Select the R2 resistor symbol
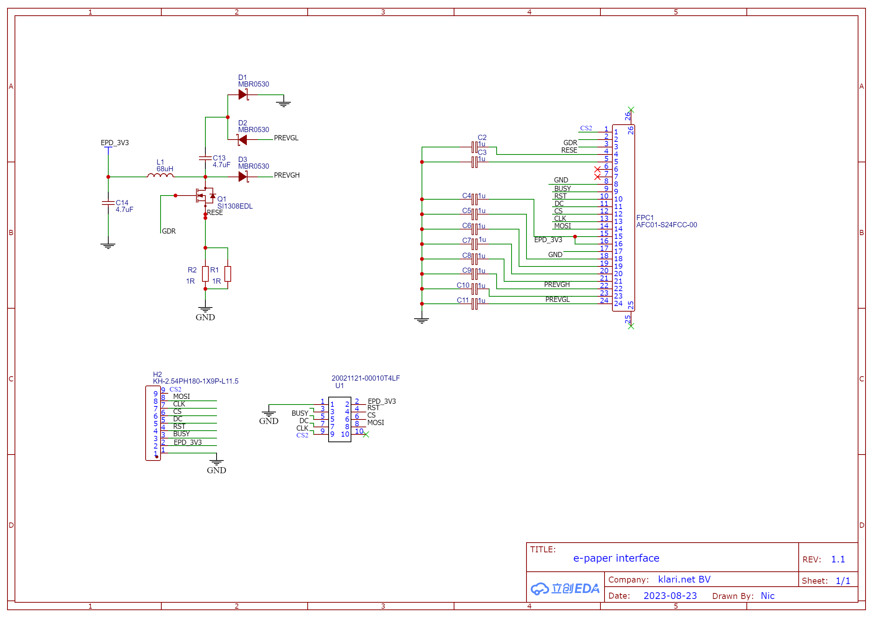Image resolution: width=873 pixels, height=618 pixels. pos(205,274)
